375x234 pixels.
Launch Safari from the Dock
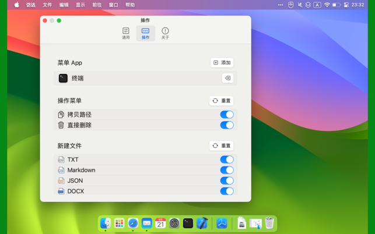pyautogui.click(x=133, y=224)
